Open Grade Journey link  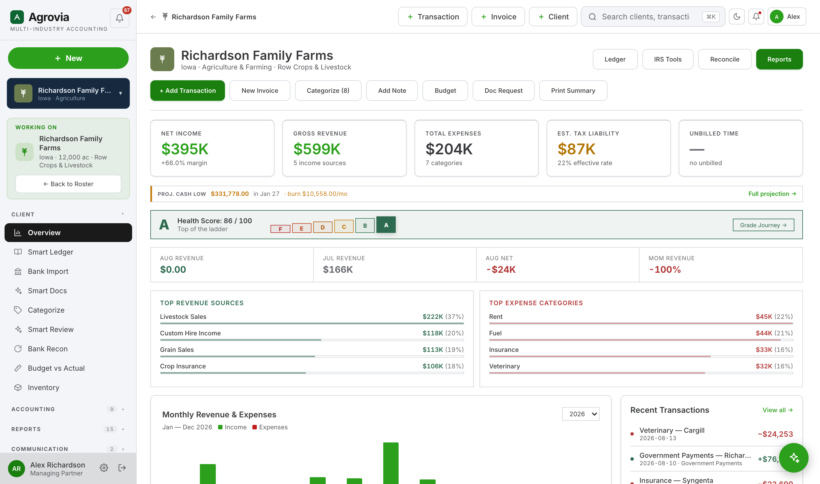click(763, 225)
